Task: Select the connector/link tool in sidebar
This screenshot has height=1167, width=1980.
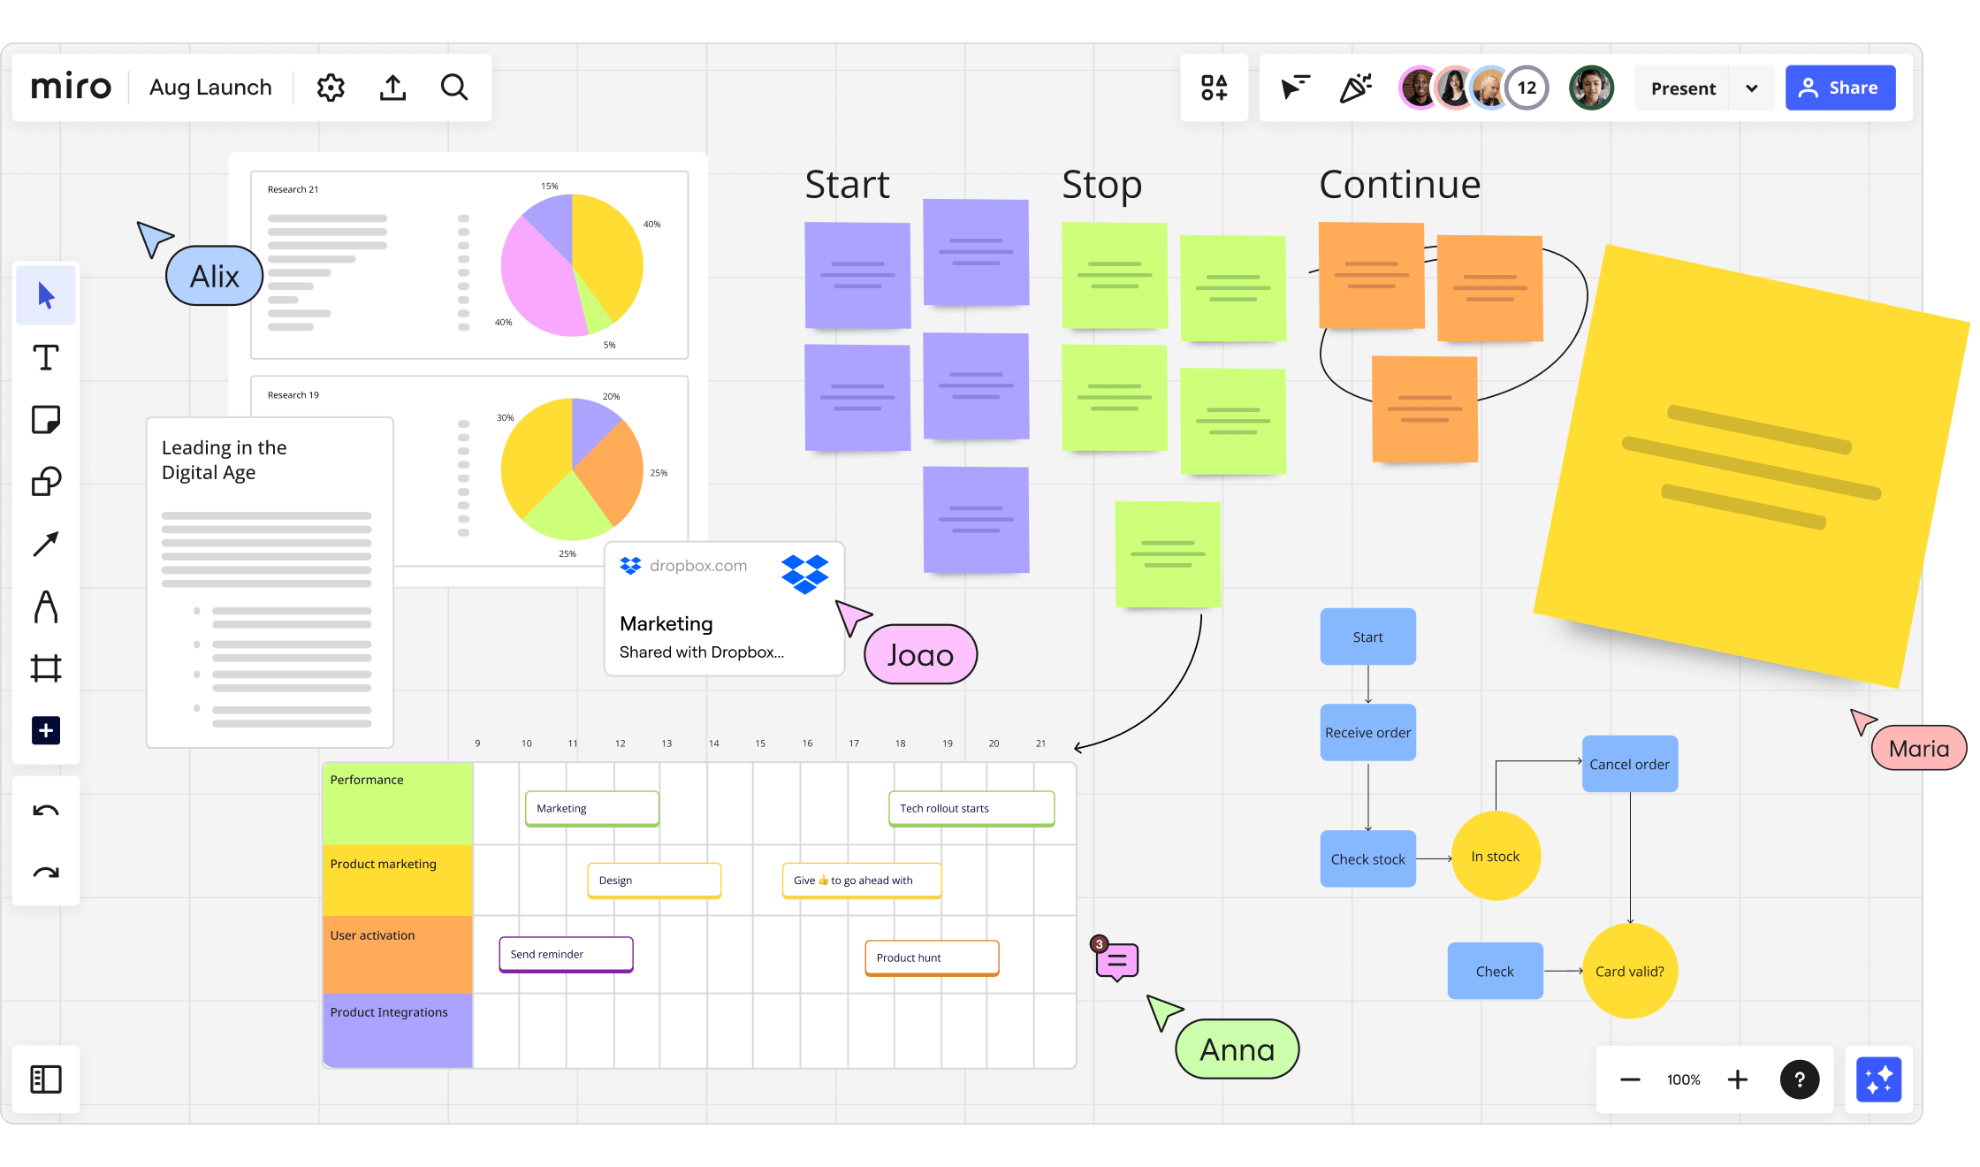Action: coord(46,543)
